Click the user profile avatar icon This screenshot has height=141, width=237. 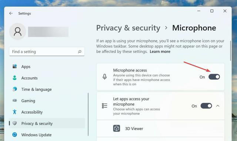tap(18, 31)
